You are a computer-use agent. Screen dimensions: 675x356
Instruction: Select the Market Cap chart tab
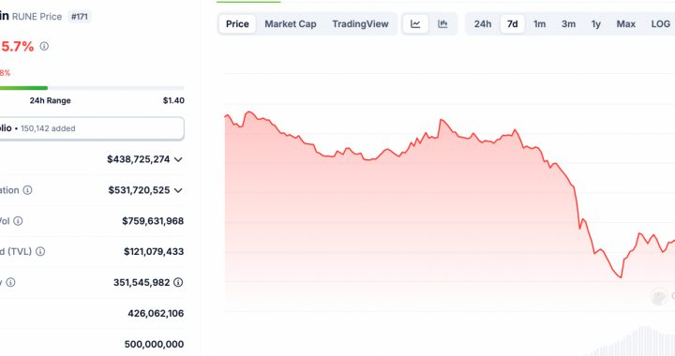point(291,24)
